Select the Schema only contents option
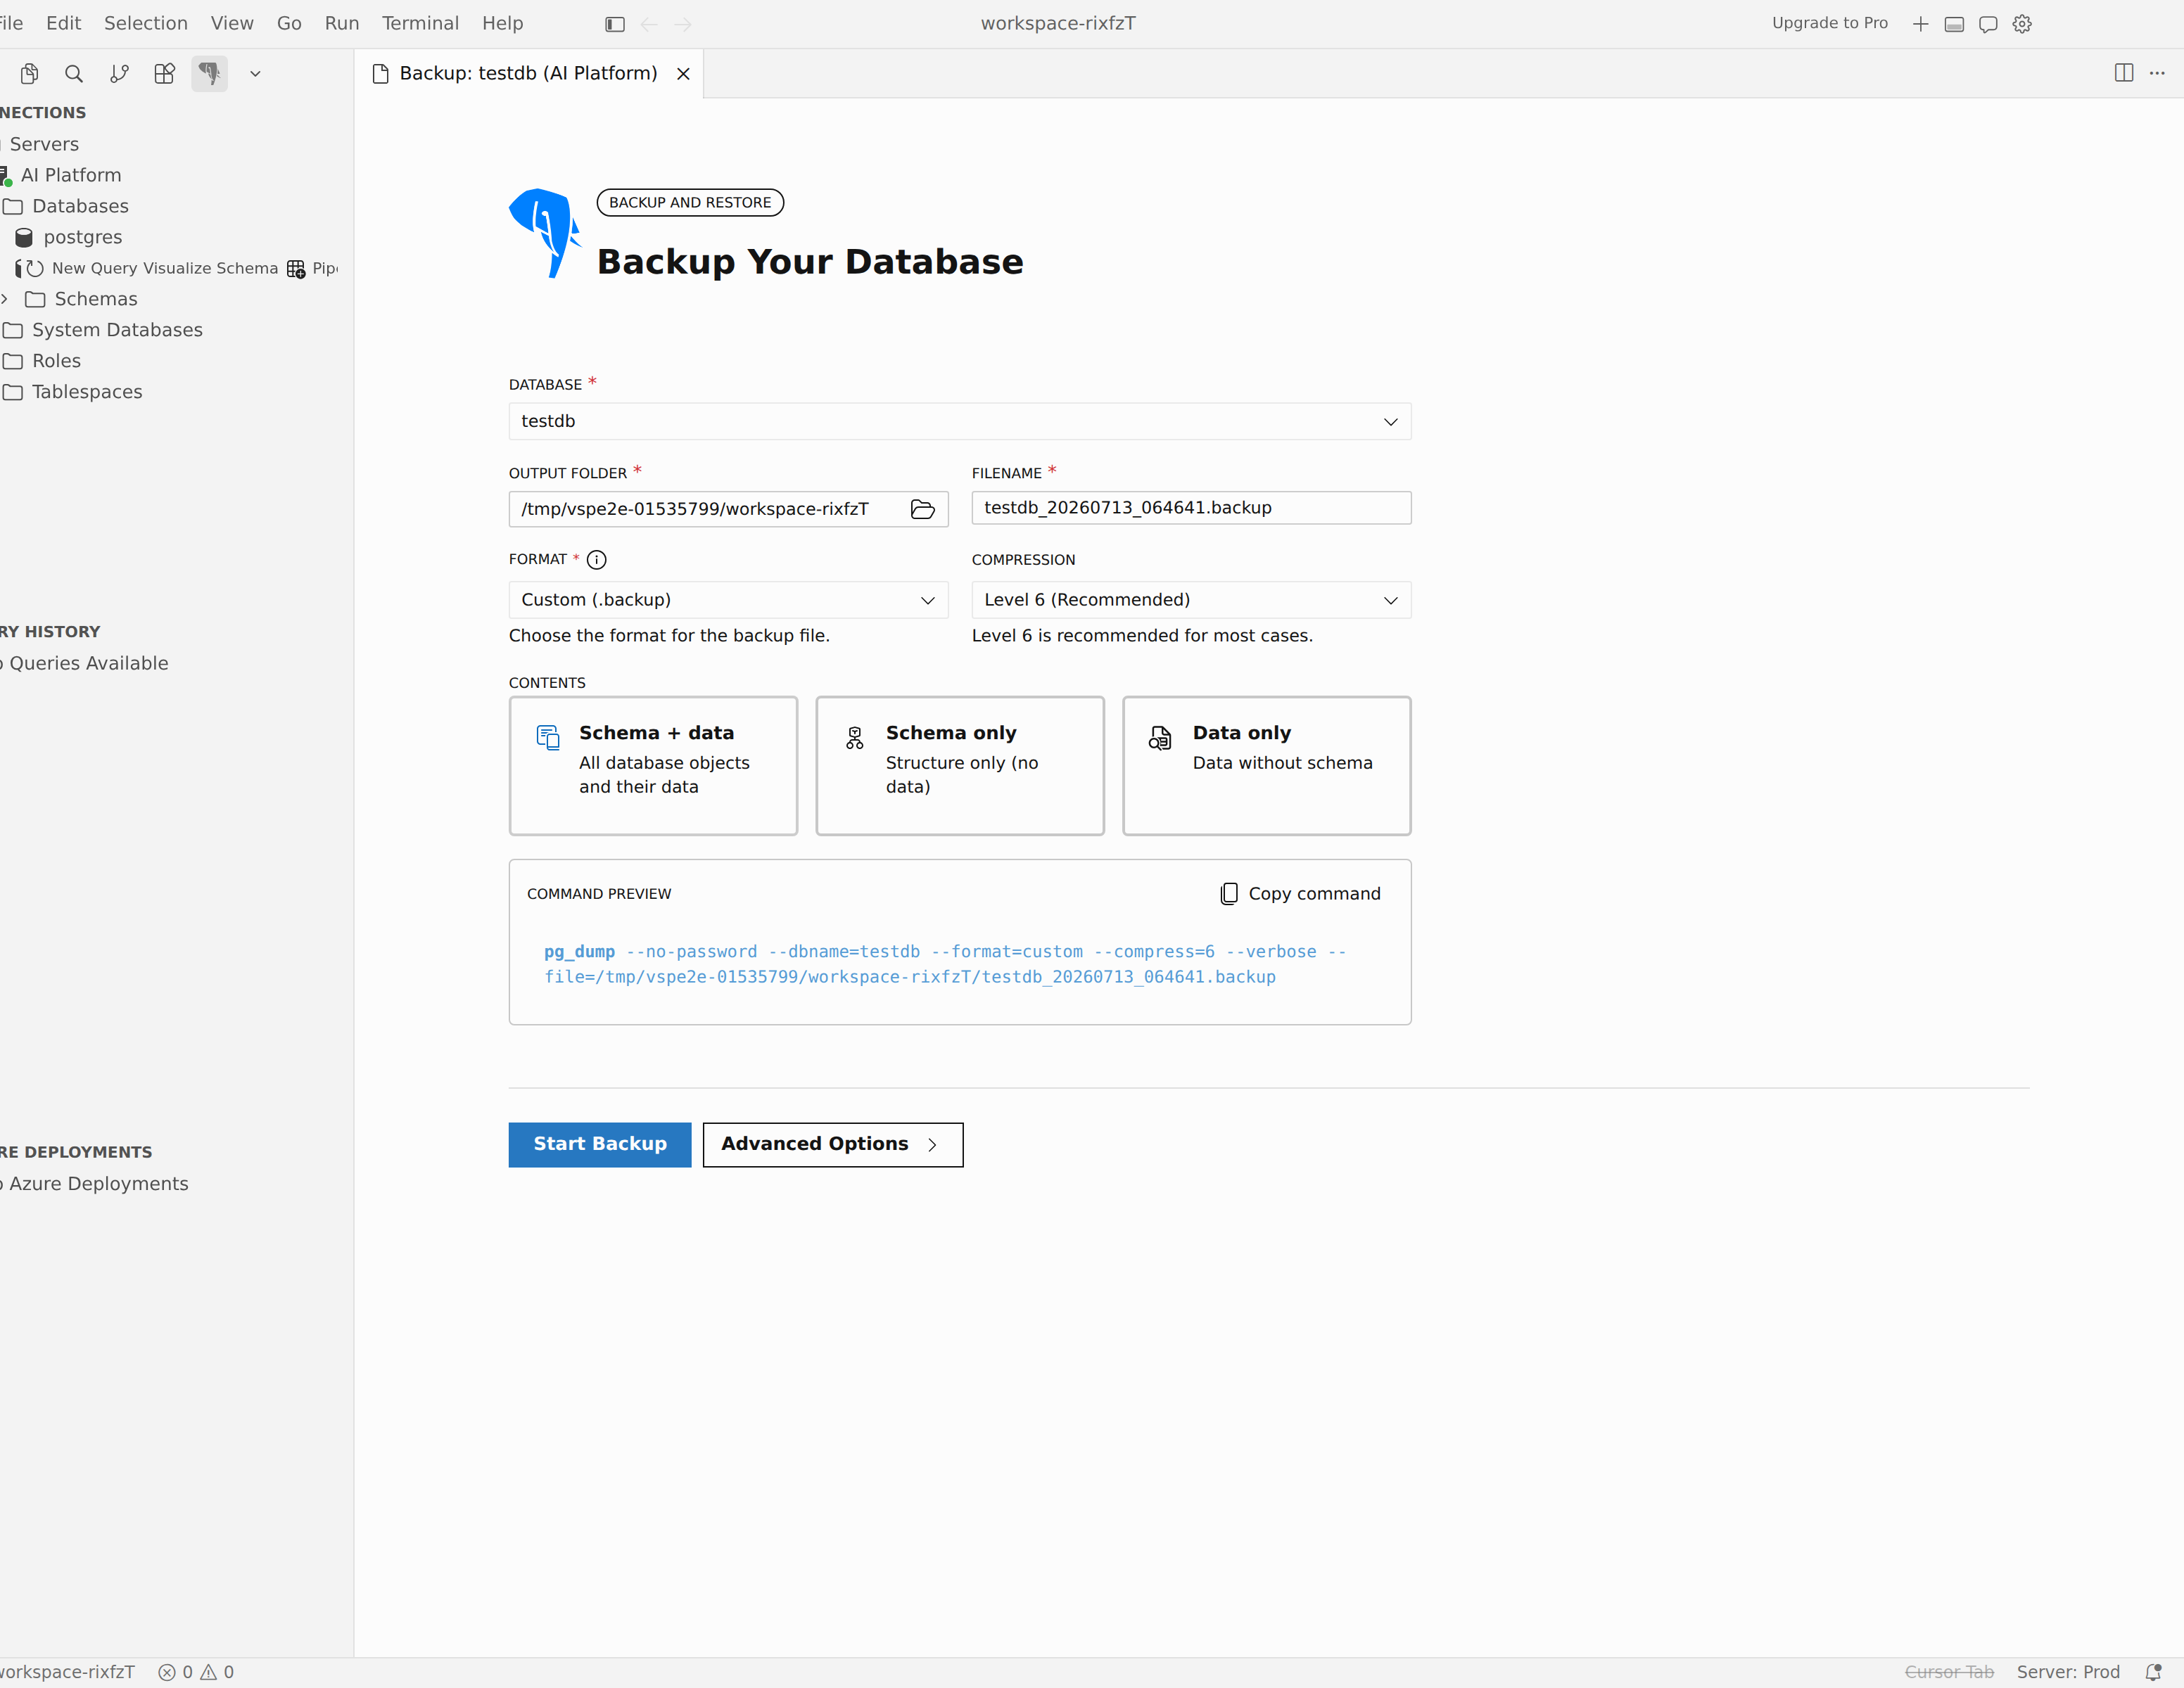This screenshot has width=2184, height=1688. (x=960, y=765)
